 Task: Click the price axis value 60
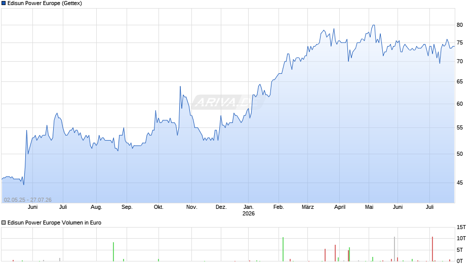pyautogui.click(x=460, y=104)
